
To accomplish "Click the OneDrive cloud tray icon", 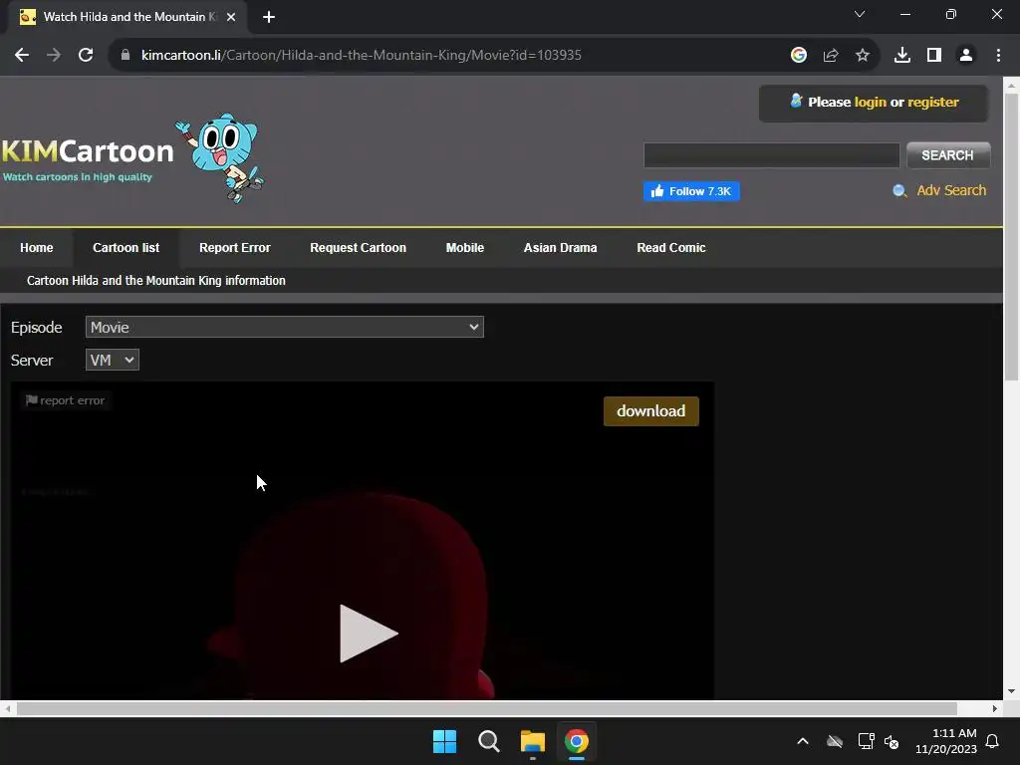I will [835, 741].
